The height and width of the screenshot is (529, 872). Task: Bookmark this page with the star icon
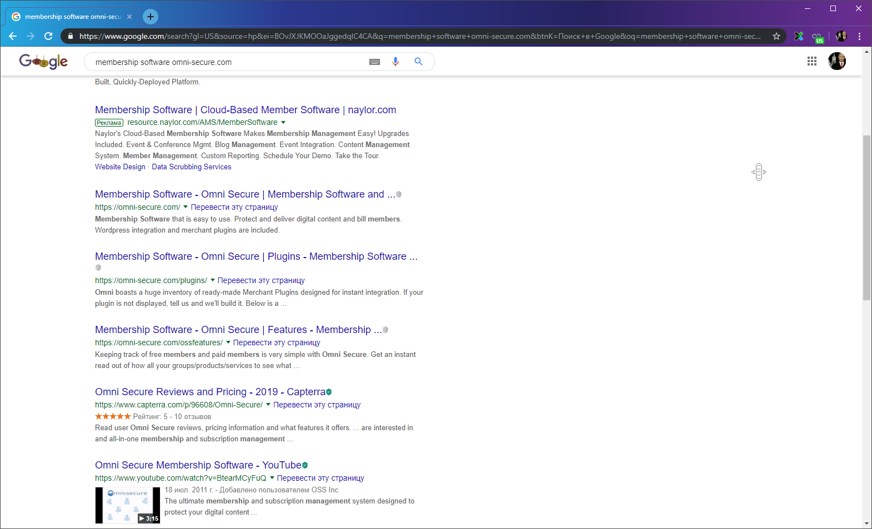click(x=776, y=36)
